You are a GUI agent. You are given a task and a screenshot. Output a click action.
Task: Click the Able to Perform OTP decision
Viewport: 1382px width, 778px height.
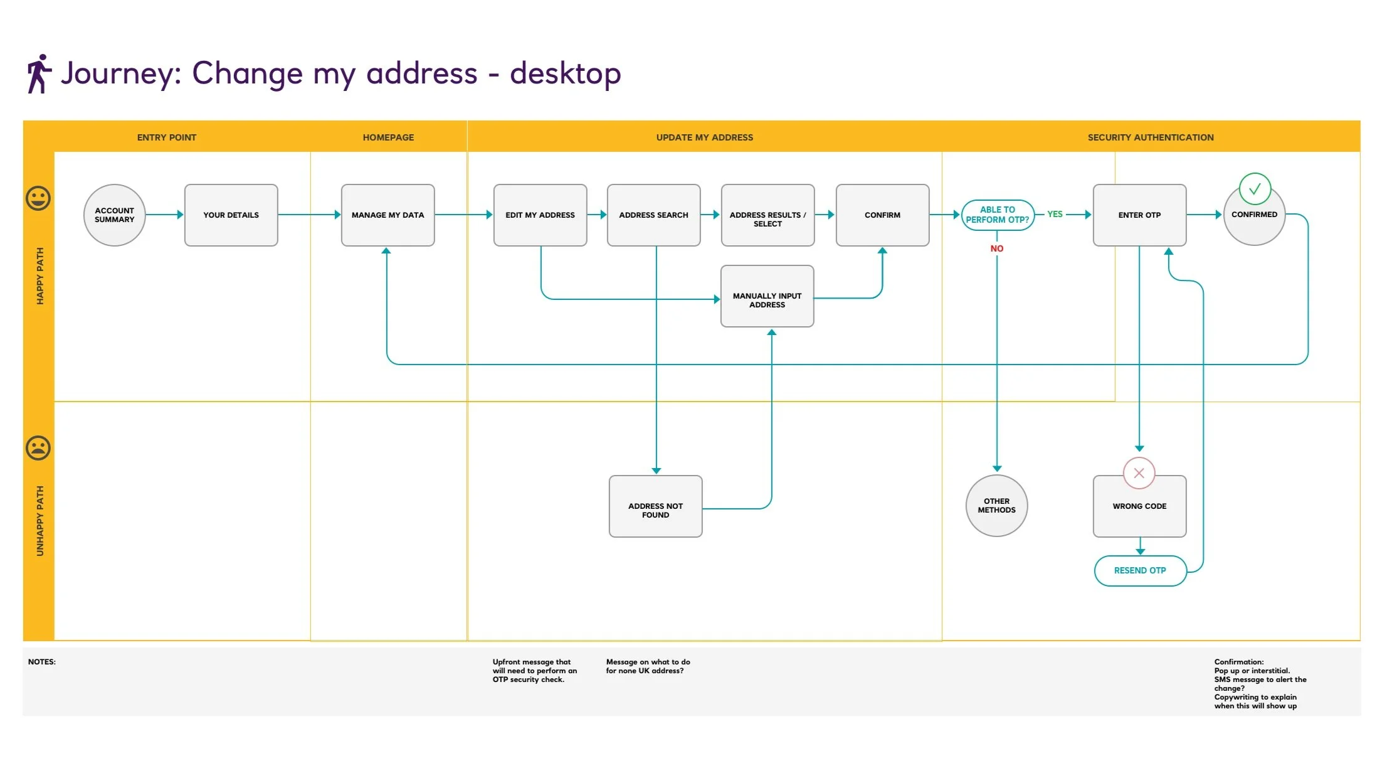[x=997, y=215]
